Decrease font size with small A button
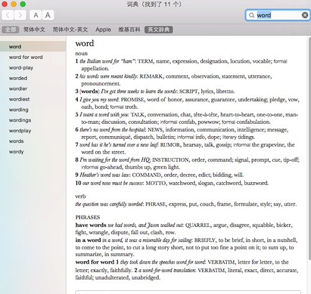 [x=35, y=15]
